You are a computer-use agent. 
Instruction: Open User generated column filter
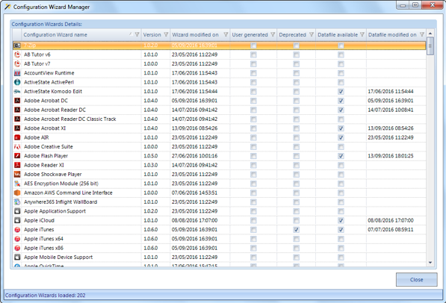tap(273, 34)
